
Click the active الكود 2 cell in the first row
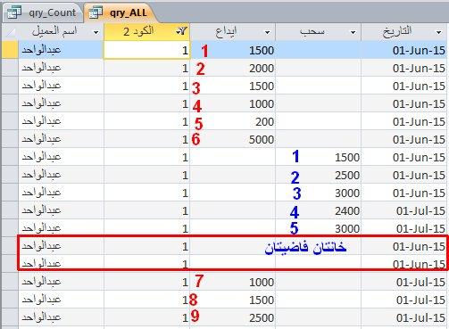tap(146, 50)
